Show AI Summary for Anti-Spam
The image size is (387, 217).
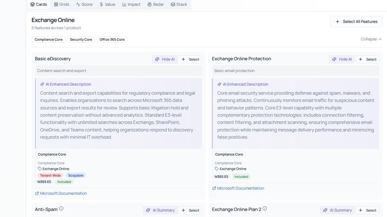coord(160,210)
